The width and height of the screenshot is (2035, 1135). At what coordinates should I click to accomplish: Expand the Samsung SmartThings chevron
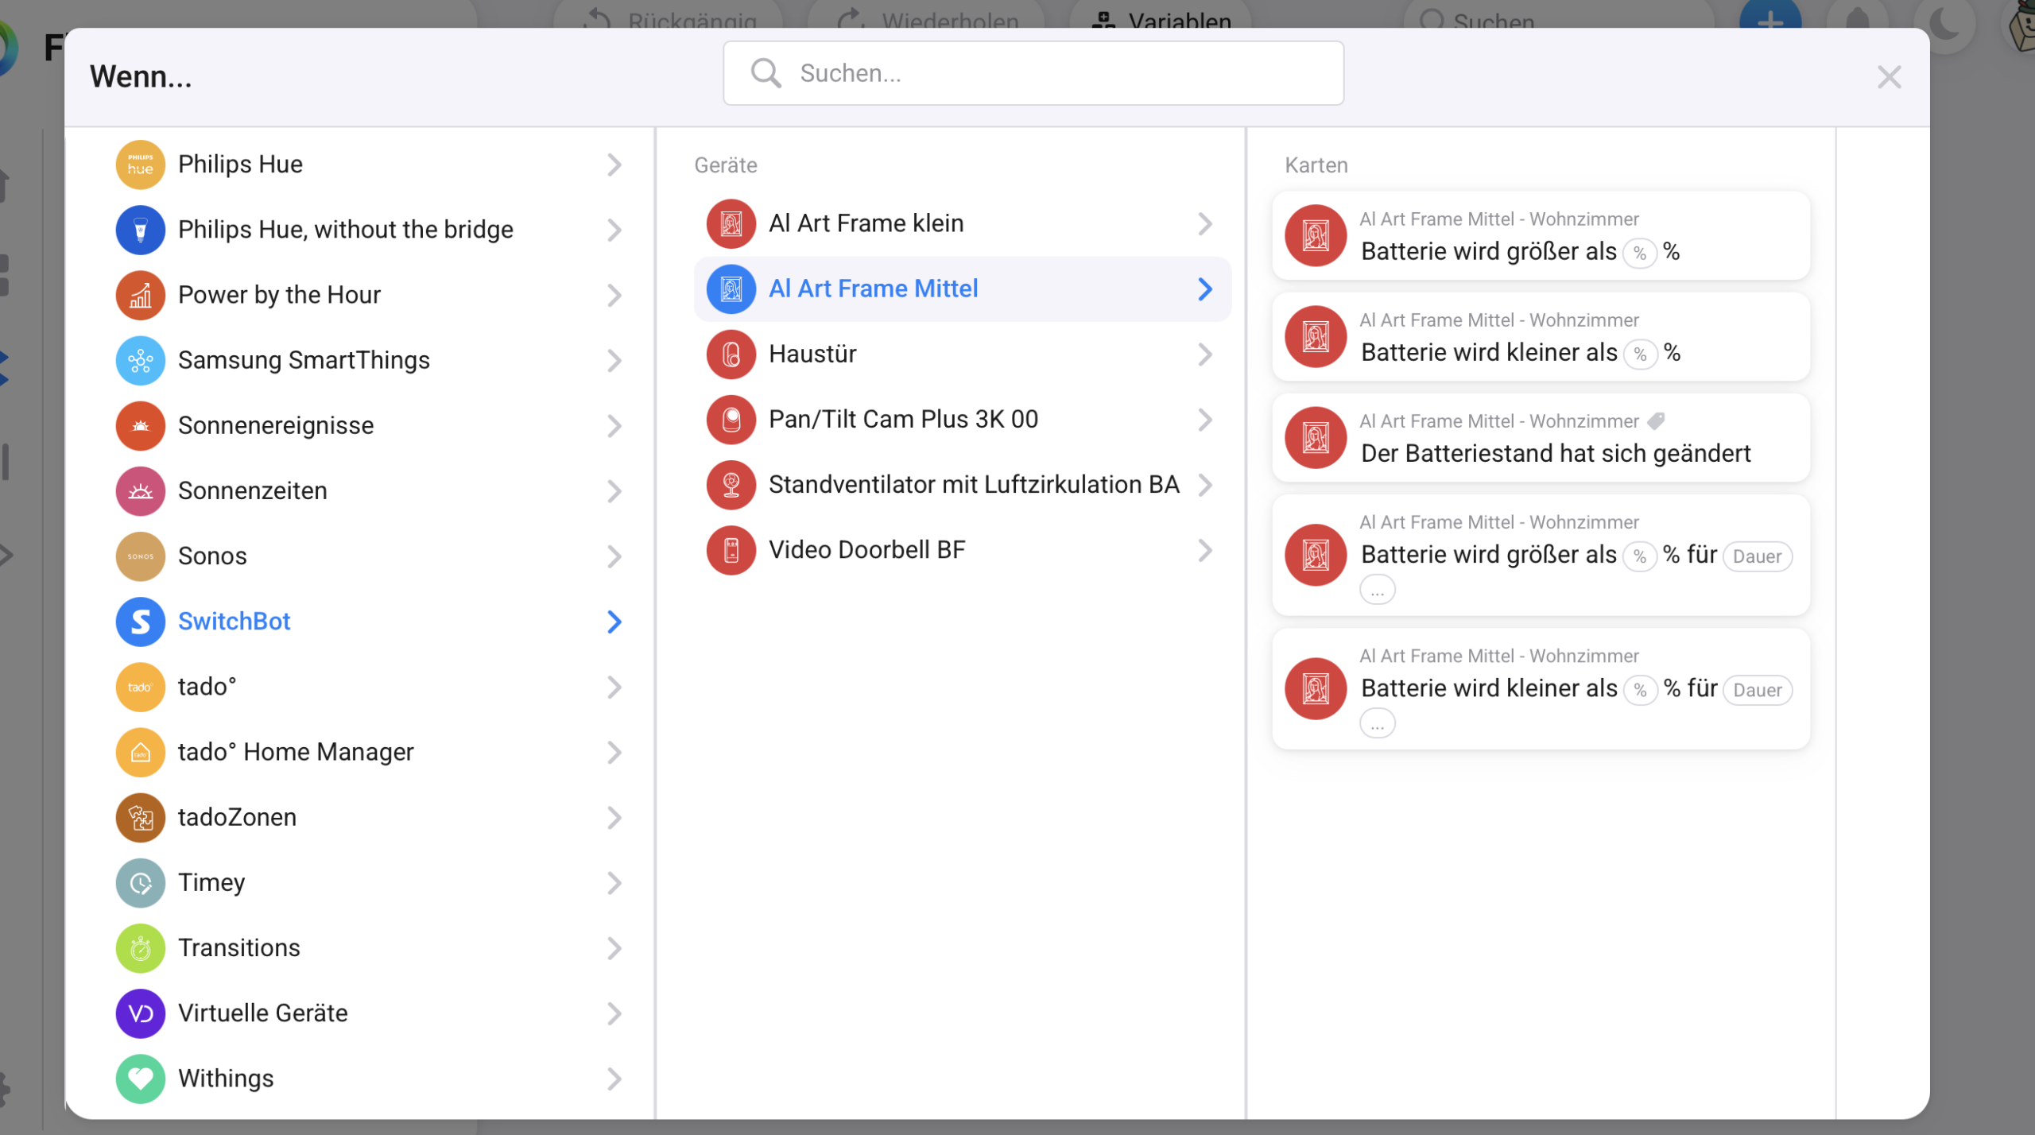coord(614,360)
